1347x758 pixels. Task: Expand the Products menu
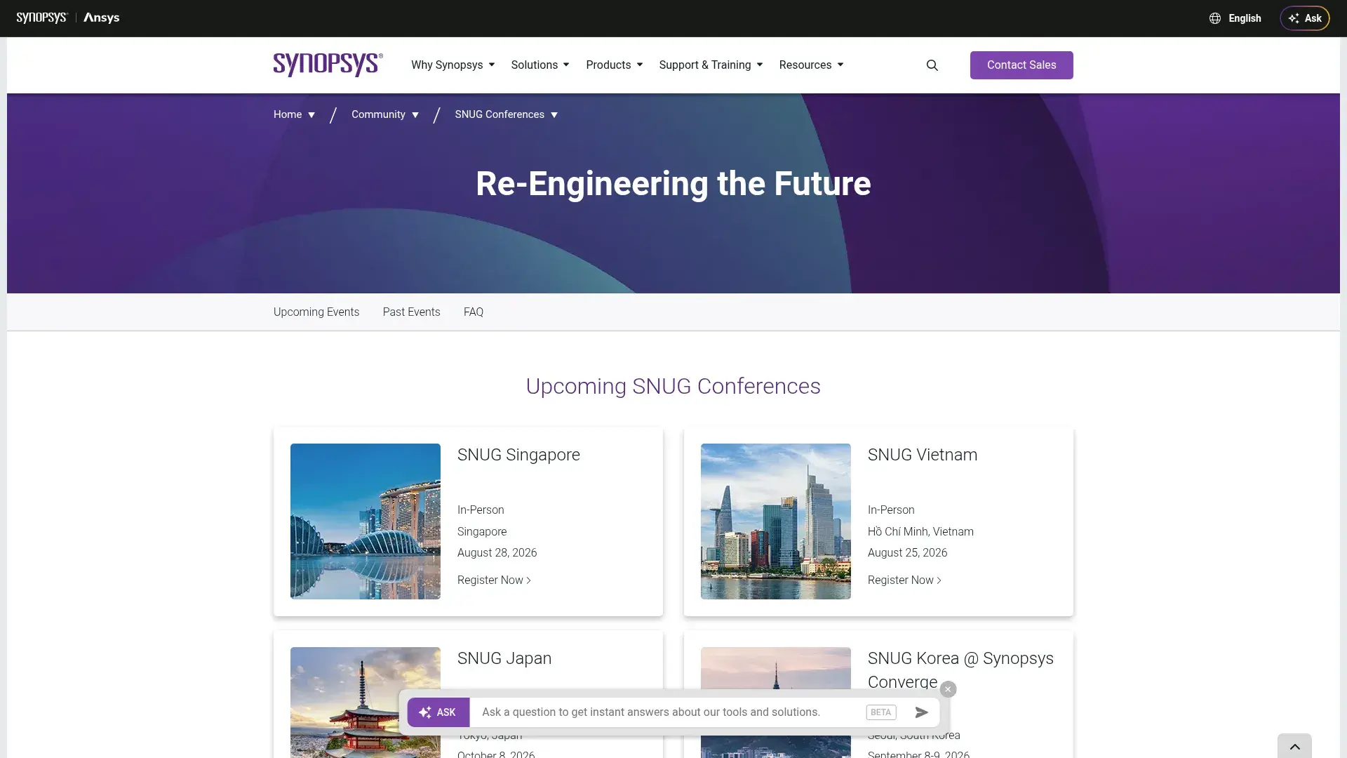pos(614,65)
